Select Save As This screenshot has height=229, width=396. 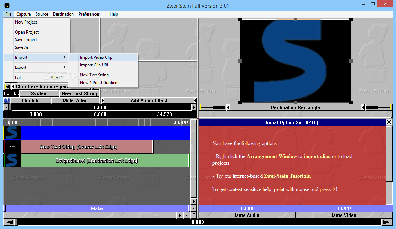pyautogui.click(x=37, y=47)
